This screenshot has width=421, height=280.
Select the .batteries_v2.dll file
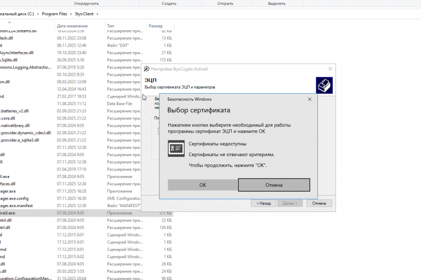14,111
